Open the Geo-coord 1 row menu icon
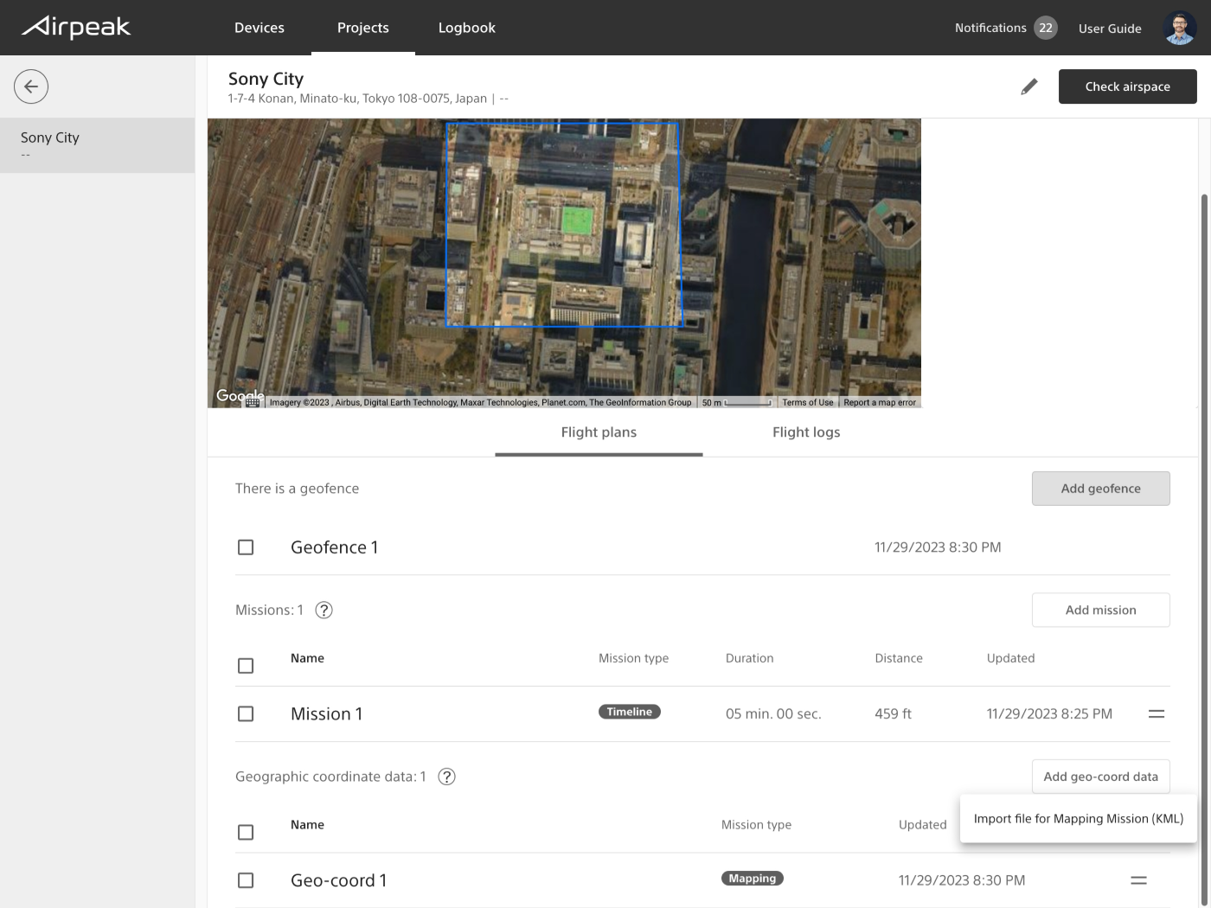 [x=1139, y=880]
